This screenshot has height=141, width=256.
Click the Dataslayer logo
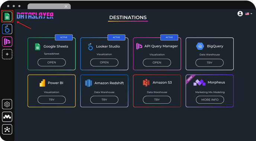click(x=35, y=16)
